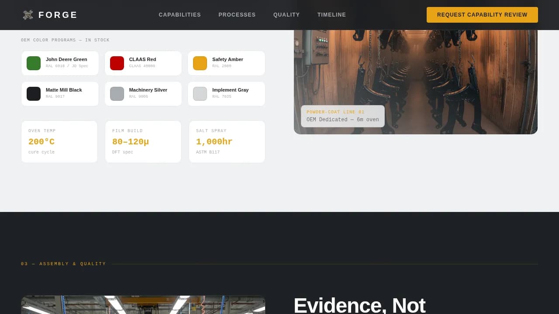Click the RAL 7035 swatch square
The width and height of the screenshot is (559, 314).
(x=200, y=93)
